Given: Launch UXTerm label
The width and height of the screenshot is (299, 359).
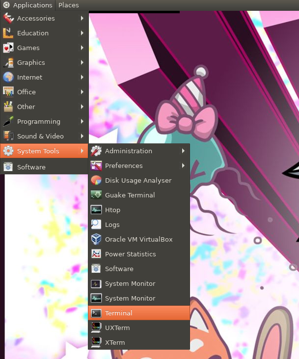Looking at the screenshot, I should 117,328.
